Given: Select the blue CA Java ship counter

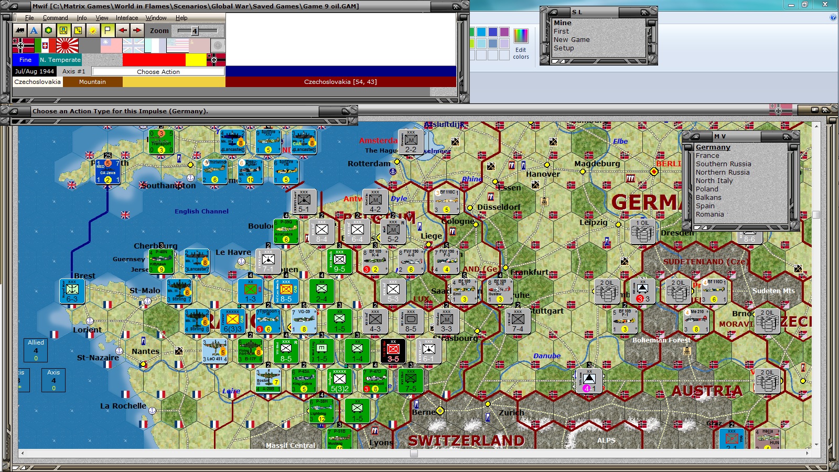Looking at the screenshot, I should (x=108, y=171).
